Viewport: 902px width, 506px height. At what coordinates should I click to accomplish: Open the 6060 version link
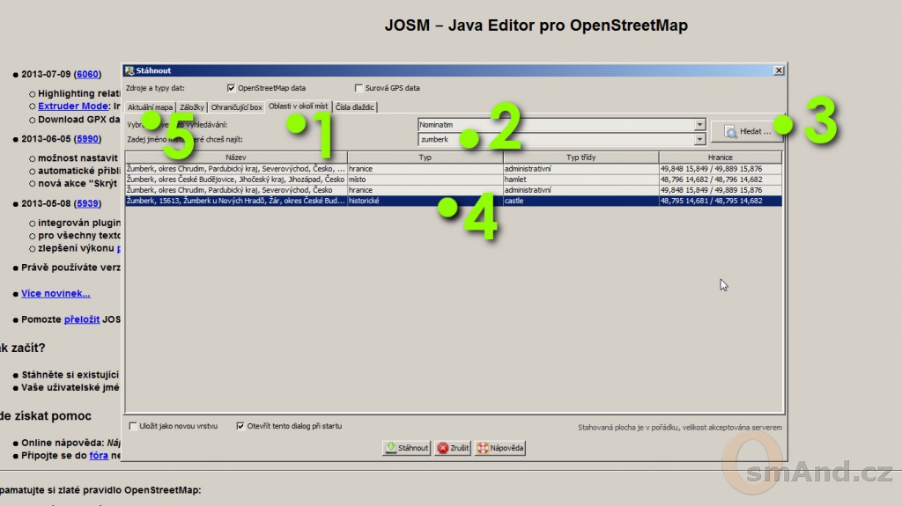pyautogui.click(x=87, y=74)
